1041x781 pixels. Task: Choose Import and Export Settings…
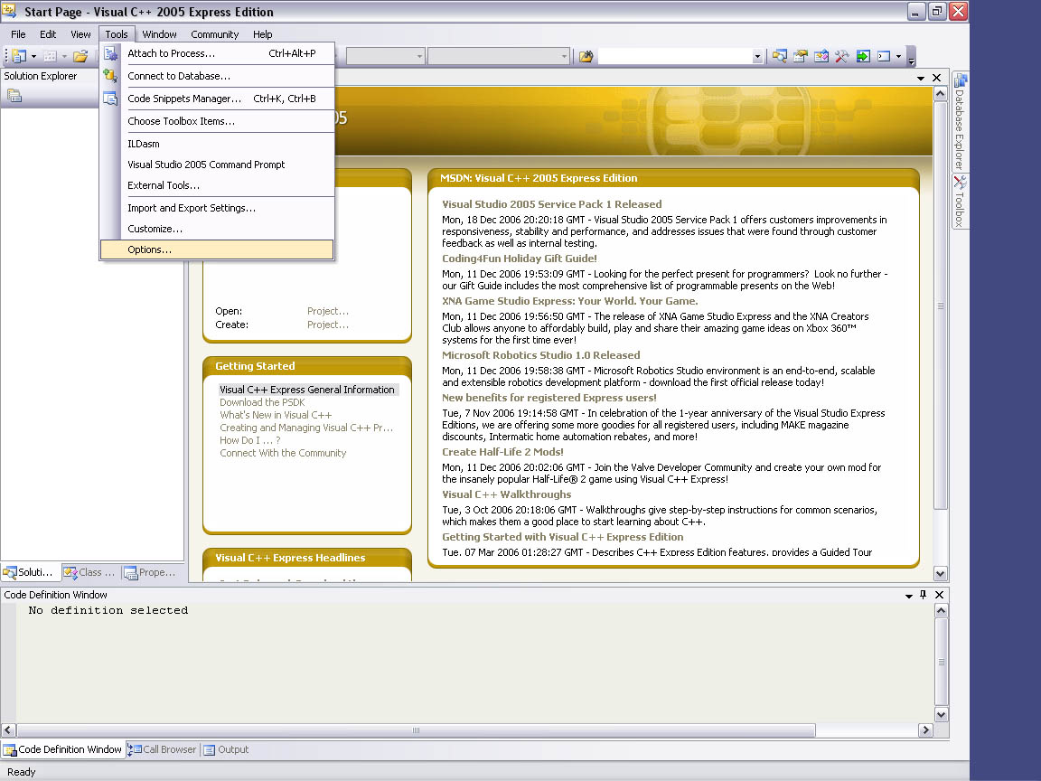(x=217, y=209)
